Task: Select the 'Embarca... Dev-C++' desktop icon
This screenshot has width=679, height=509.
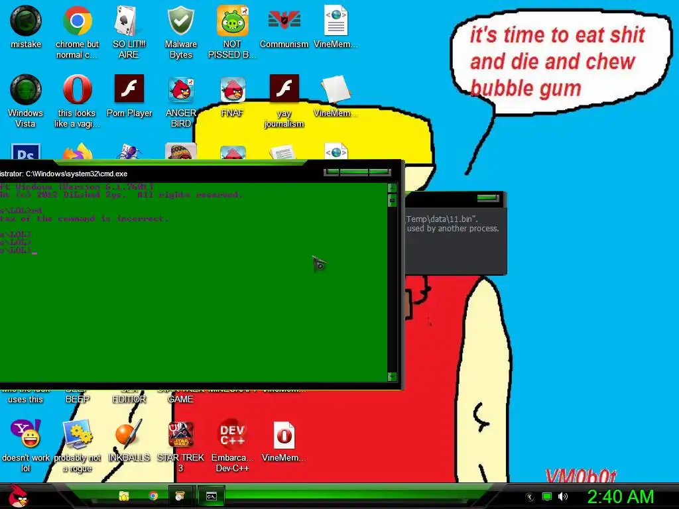Action: point(232,445)
